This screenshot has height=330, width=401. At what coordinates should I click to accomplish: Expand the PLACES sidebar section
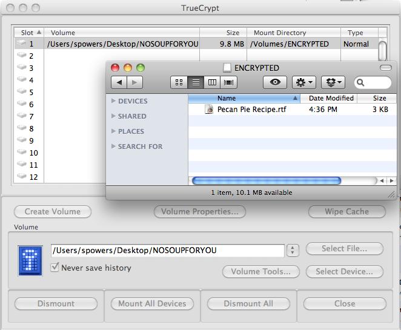click(x=114, y=131)
